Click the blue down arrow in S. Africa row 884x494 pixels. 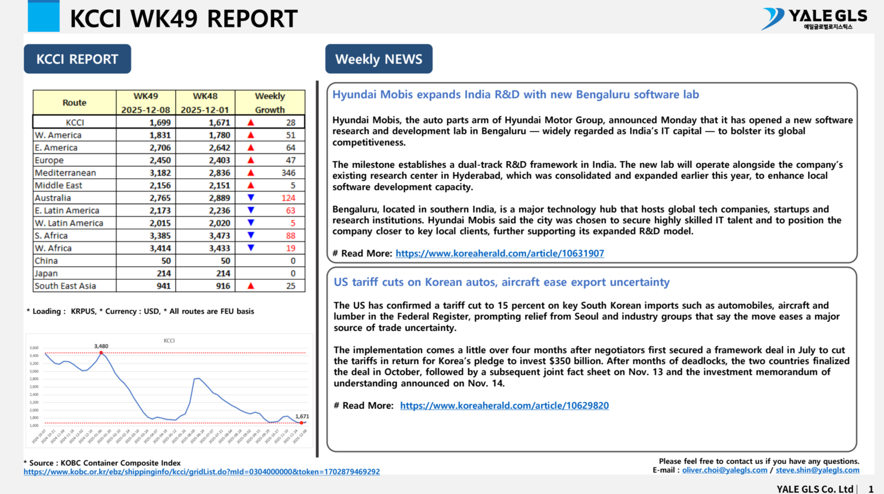tap(251, 236)
